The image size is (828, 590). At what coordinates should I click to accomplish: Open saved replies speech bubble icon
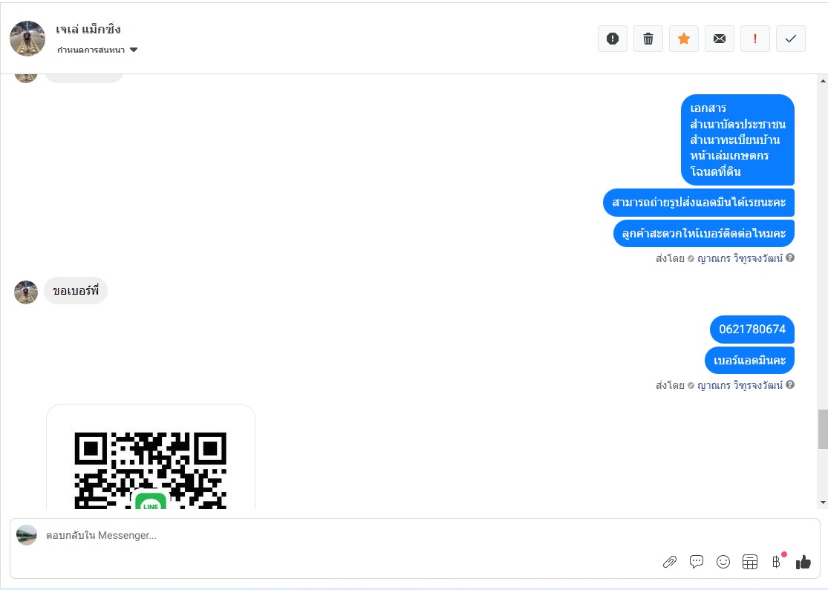pyautogui.click(x=697, y=562)
